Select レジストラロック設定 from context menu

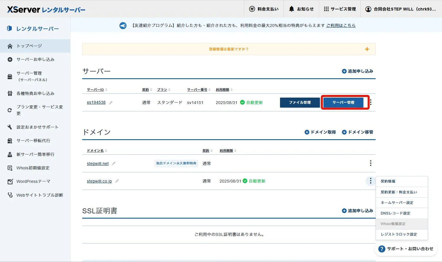tap(401, 234)
